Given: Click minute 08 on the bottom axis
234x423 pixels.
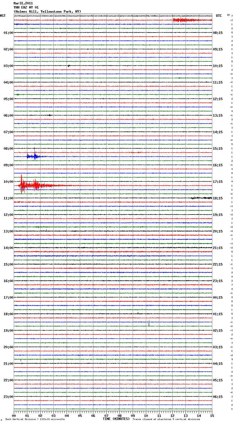Looking at the screenshot, I should (x=119, y=416).
